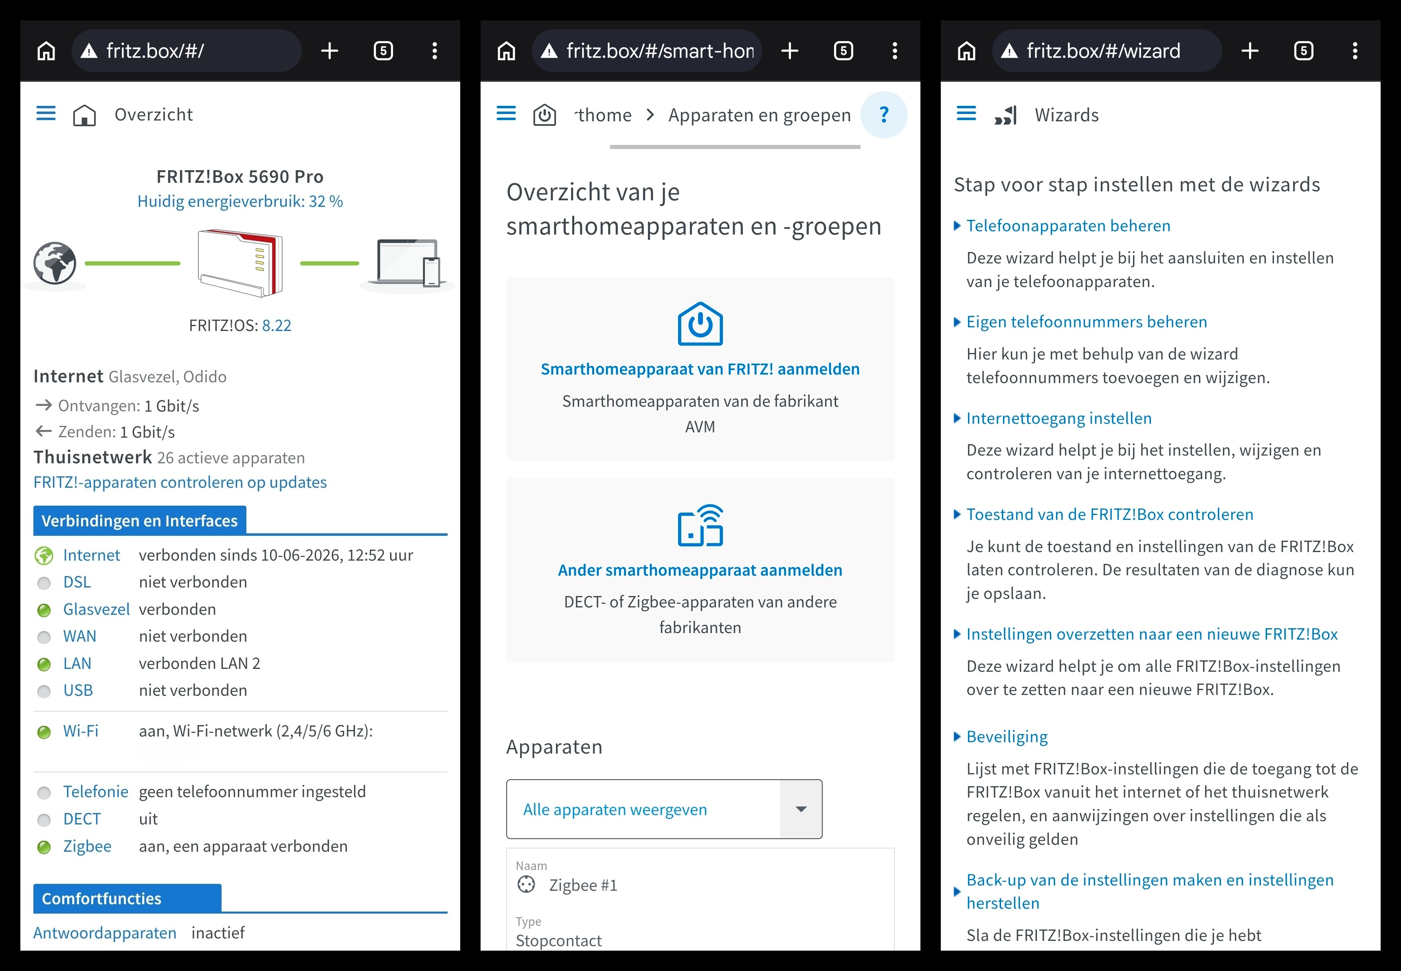This screenshot has height=971, width=1401.
Task: Click breadcrumb horizontal scrollbar
Action: click(735, 147)
